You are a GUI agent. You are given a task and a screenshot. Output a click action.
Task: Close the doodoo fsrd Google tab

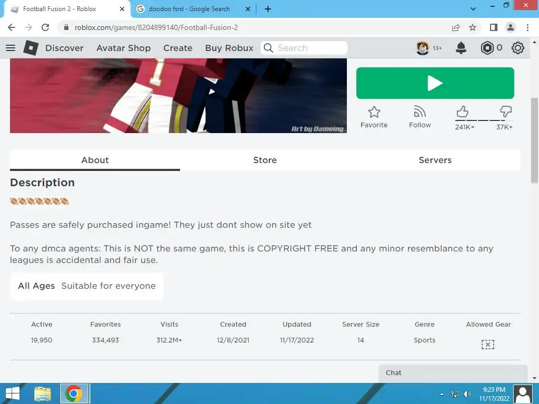click(x=248, y=9)
